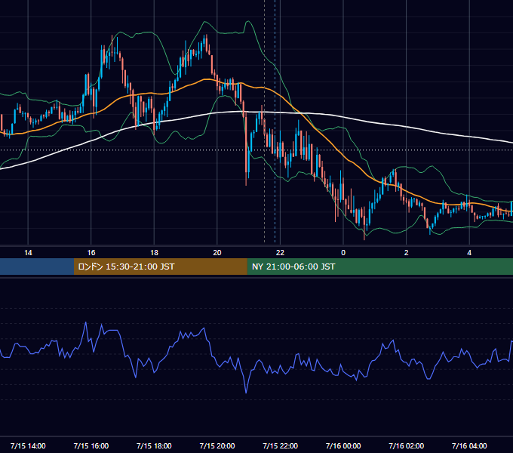Click the 2 hour axis label

click(407, 253)
